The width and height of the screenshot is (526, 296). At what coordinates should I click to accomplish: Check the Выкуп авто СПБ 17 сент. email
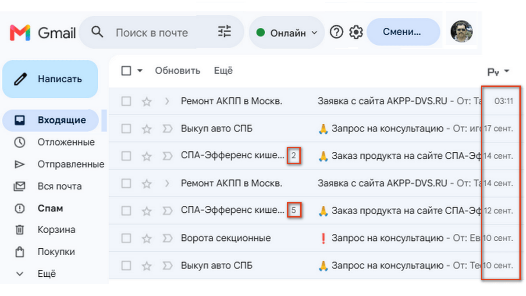click(x=126, y=129)
